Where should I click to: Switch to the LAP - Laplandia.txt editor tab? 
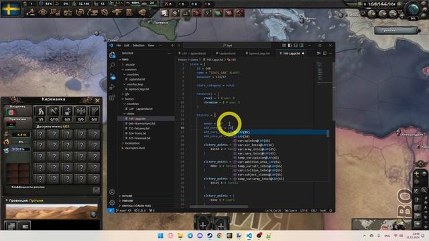click(194, 54)
